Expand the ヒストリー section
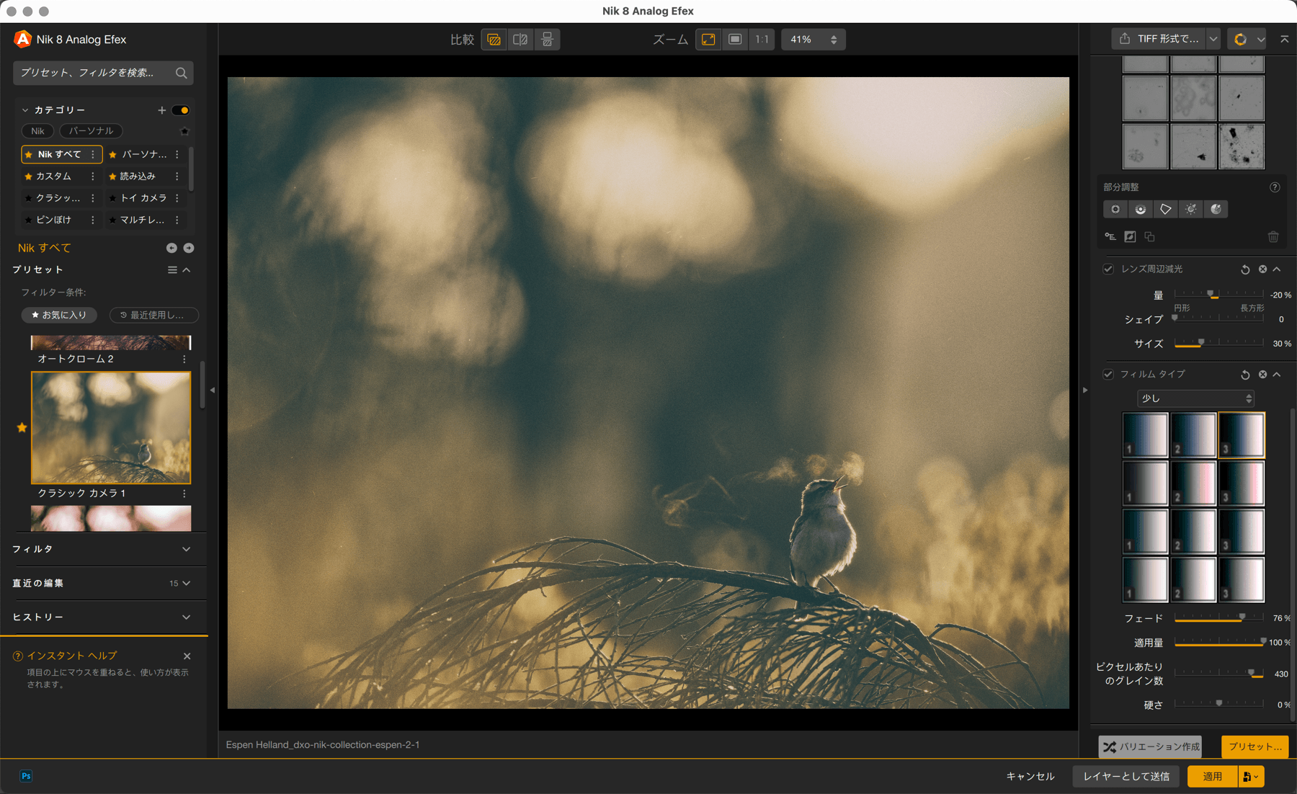1297x794 pixels. 186,617
